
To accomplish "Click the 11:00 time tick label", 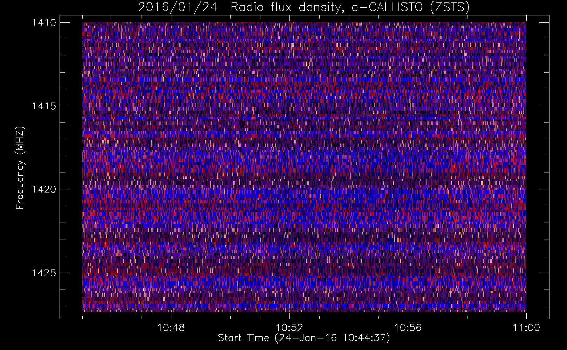I will 526,328.
